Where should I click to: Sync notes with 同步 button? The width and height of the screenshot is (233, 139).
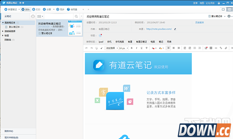[60, 9]
